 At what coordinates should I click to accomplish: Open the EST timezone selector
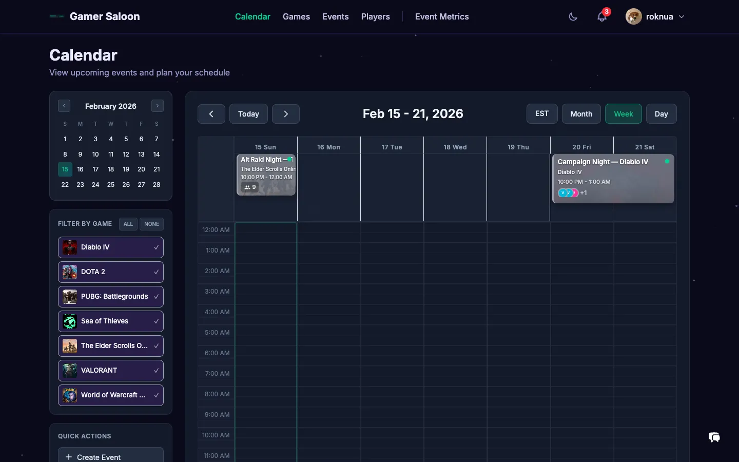[x=542, y=114]
